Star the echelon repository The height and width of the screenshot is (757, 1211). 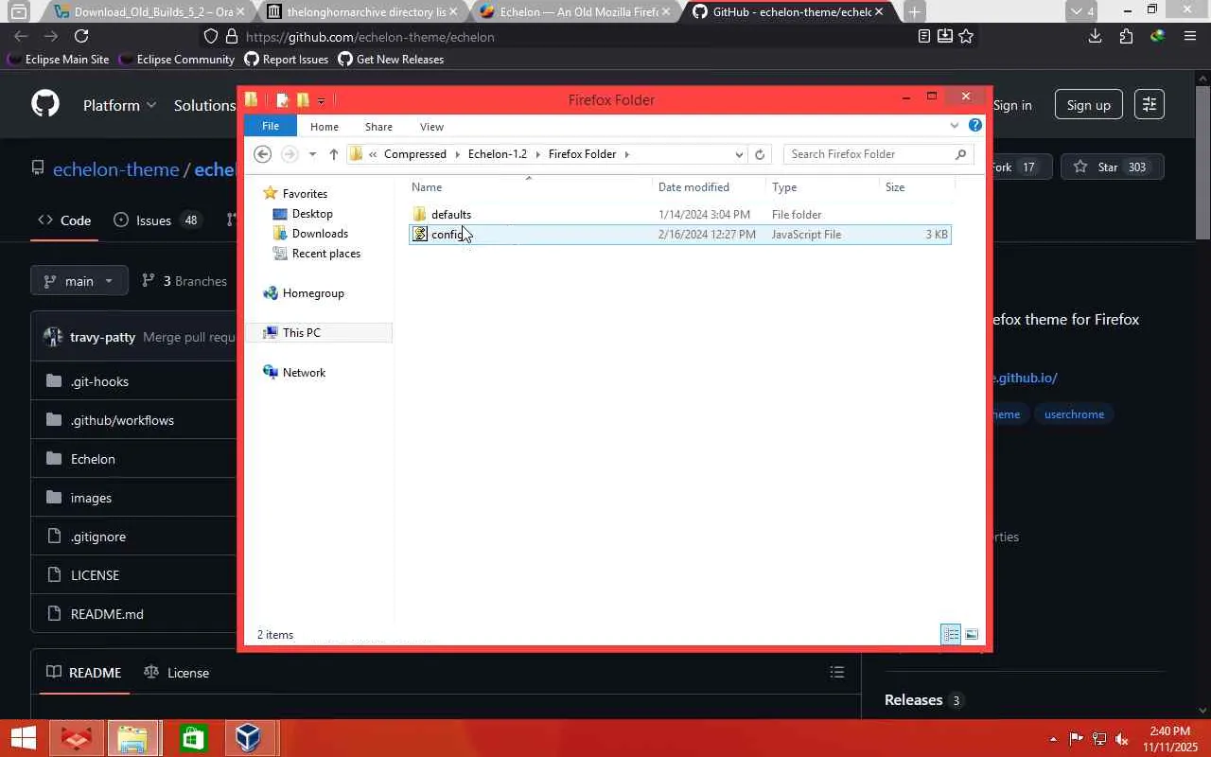1112,167
